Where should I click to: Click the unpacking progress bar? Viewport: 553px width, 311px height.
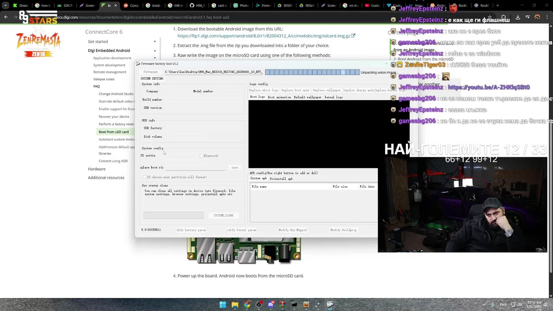pos(312,72)
